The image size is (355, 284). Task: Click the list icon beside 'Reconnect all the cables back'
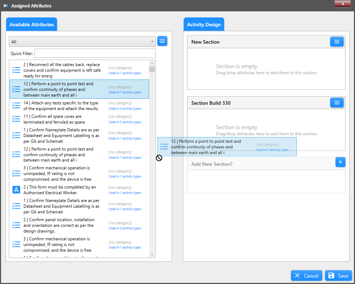[16, 70]
